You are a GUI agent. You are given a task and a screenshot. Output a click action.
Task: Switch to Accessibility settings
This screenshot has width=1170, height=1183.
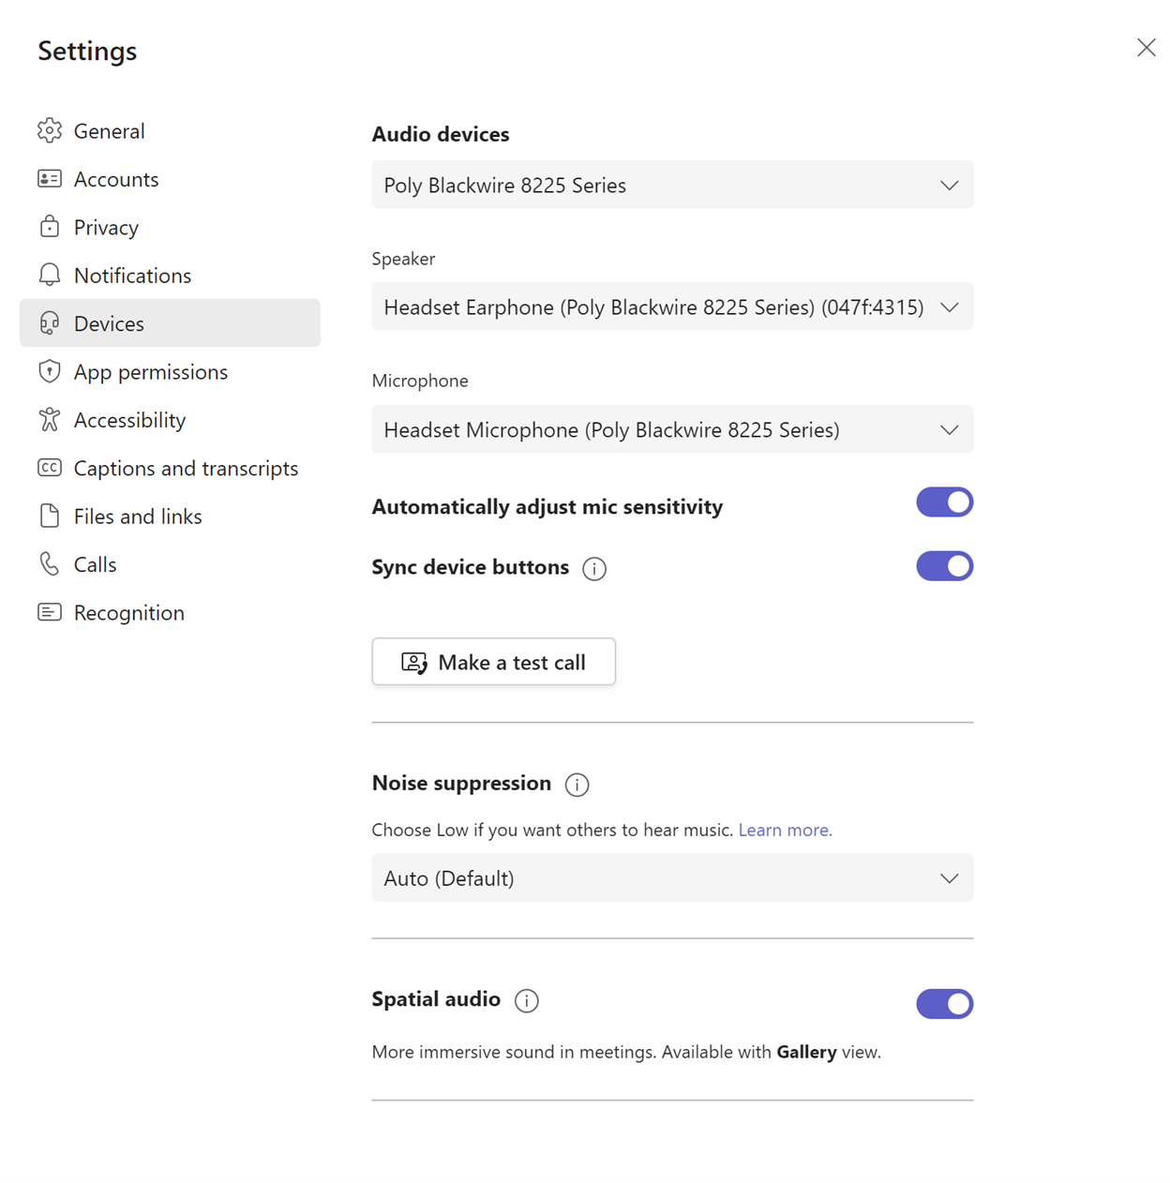click(170, 419)
